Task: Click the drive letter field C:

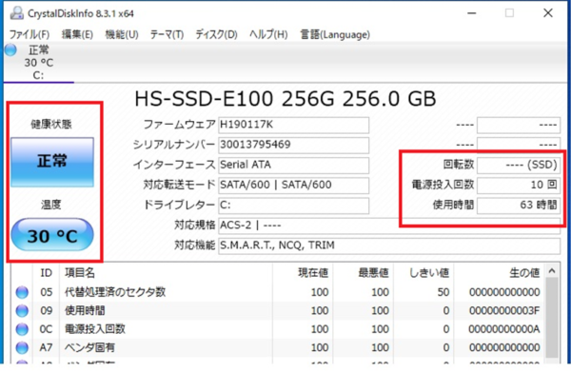Action: [293, 206]
